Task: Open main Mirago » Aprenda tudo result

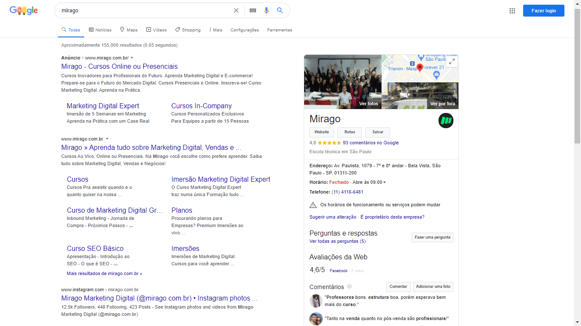Action: 151,148
